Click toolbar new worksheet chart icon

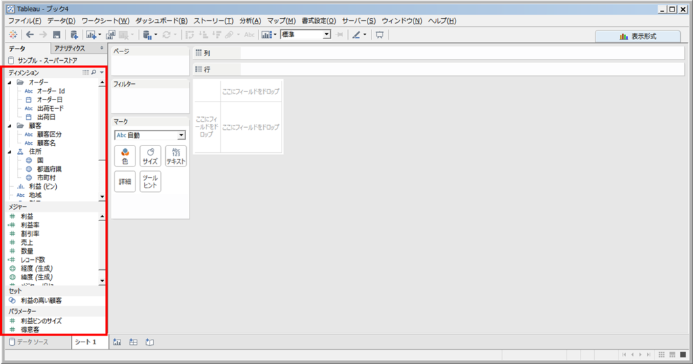coord(91,35)
